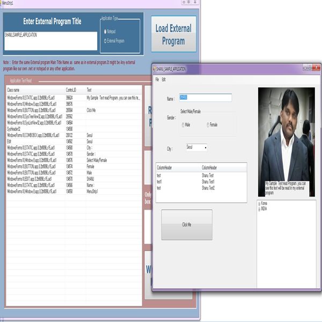Click the MenuStrip1 window title bar icon
322x322 pixels.
click(1, 3)
